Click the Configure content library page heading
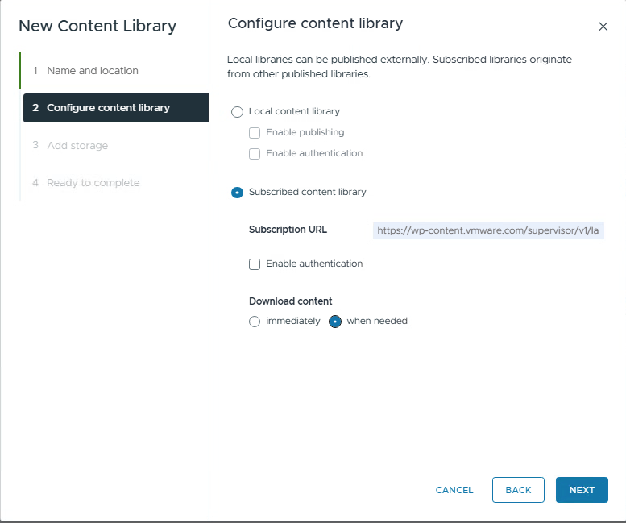 pyautogui.click(x=315, y=23)
